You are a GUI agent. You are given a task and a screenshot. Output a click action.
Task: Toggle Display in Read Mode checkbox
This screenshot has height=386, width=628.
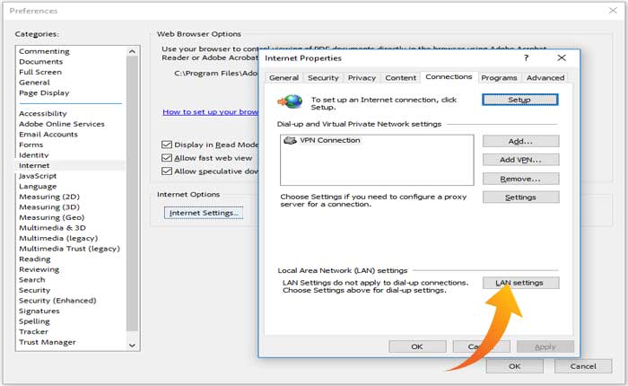tap(167, 145)
